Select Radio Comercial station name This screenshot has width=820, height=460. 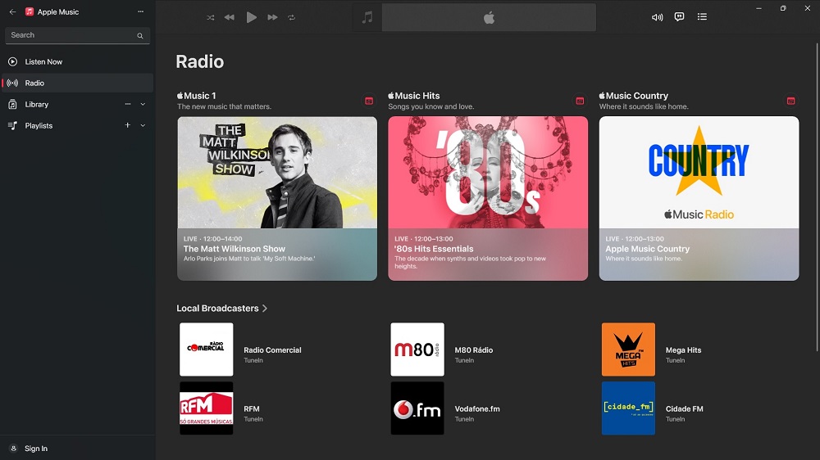coord(272,350)
